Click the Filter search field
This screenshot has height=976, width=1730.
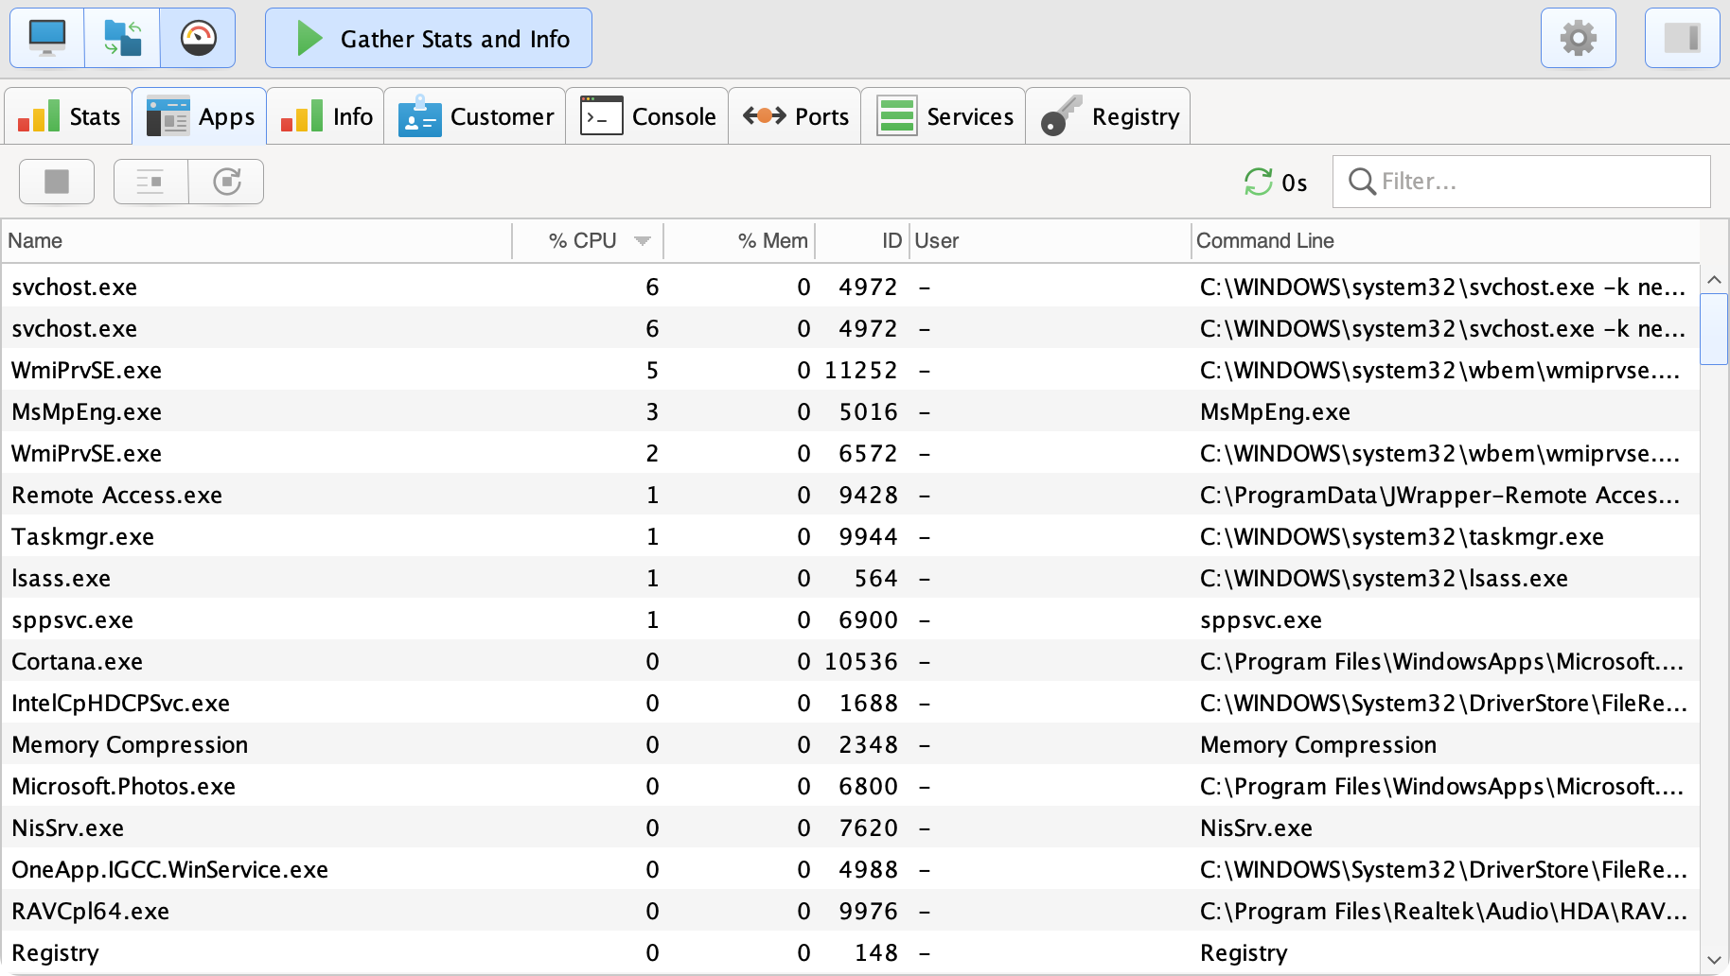point(1521,182)
